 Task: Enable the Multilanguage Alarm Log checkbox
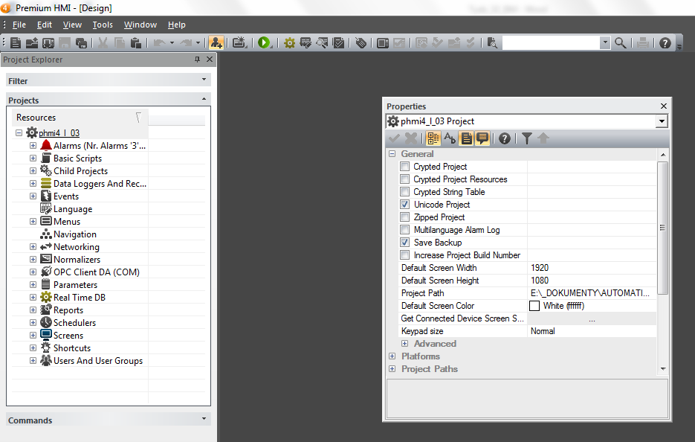pyautogui.click(x=404, y=229)
